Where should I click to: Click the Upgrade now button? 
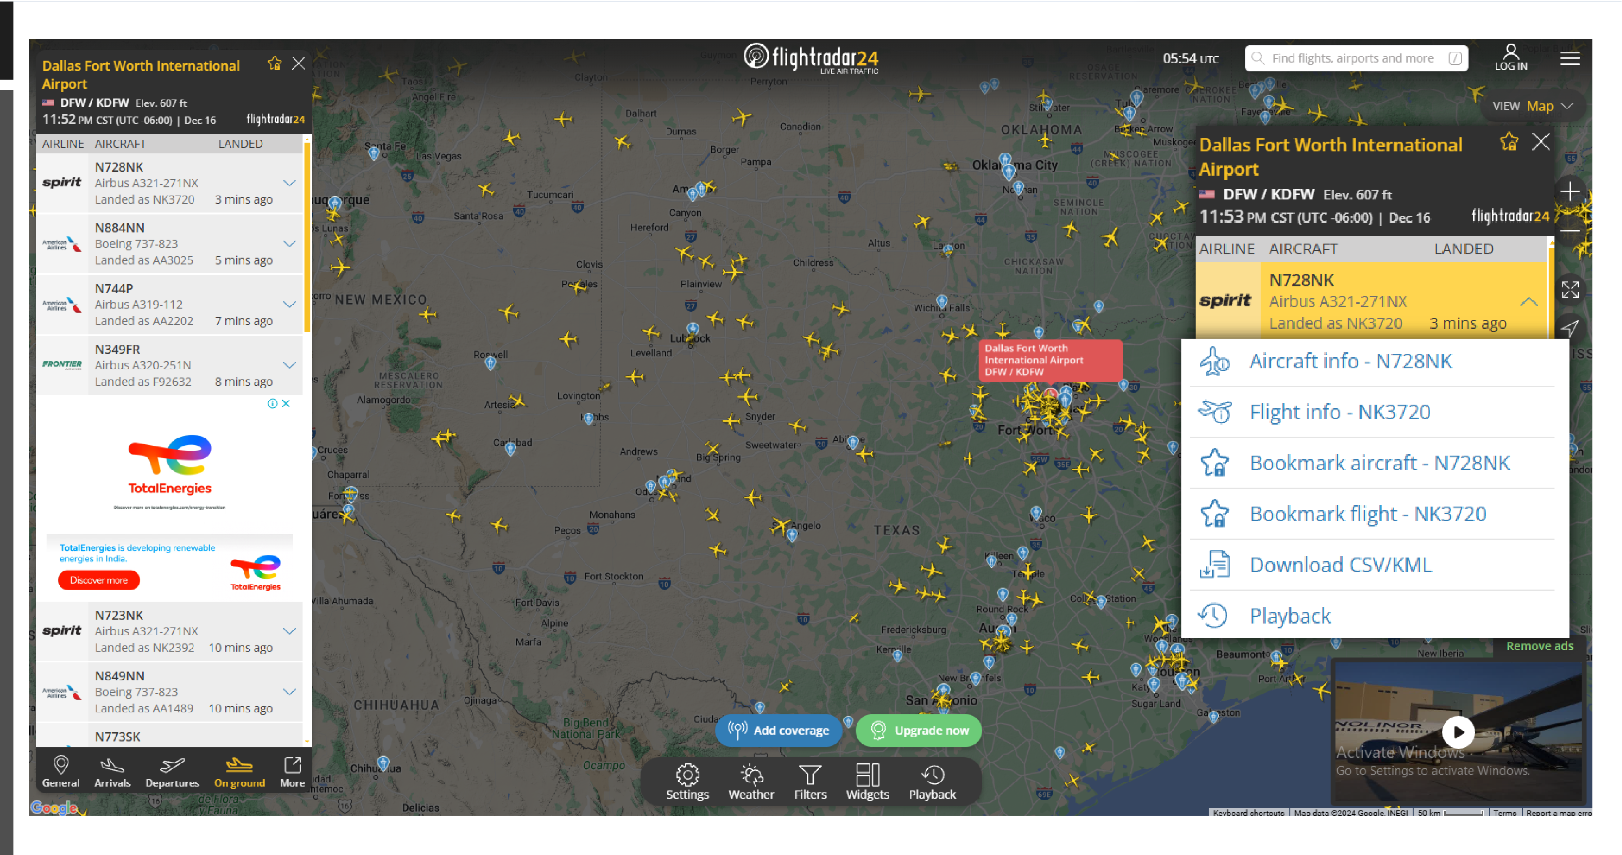[917, 731]
